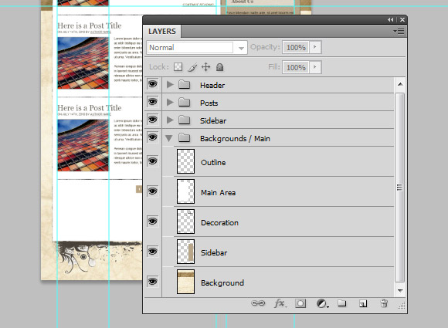Screen dimensions: 448x328
Task: Select the Layers tab
Action: coord(162,31)
